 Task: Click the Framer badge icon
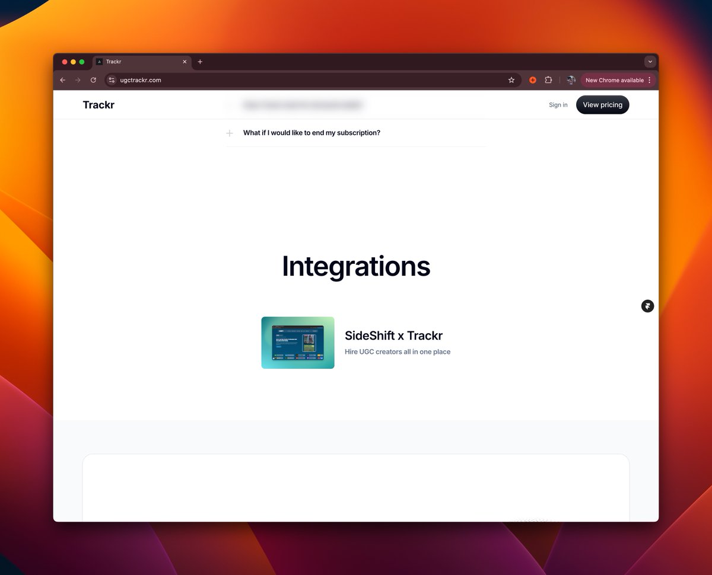point(647,306)
